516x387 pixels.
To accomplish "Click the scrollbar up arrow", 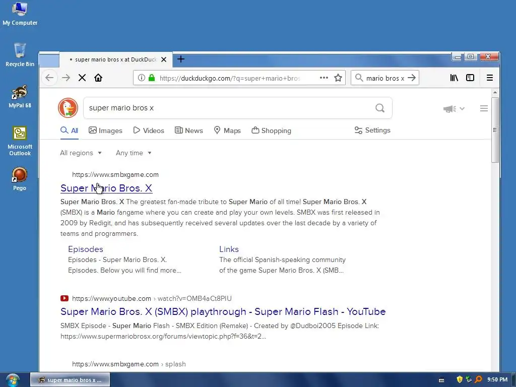I will 495,93.
